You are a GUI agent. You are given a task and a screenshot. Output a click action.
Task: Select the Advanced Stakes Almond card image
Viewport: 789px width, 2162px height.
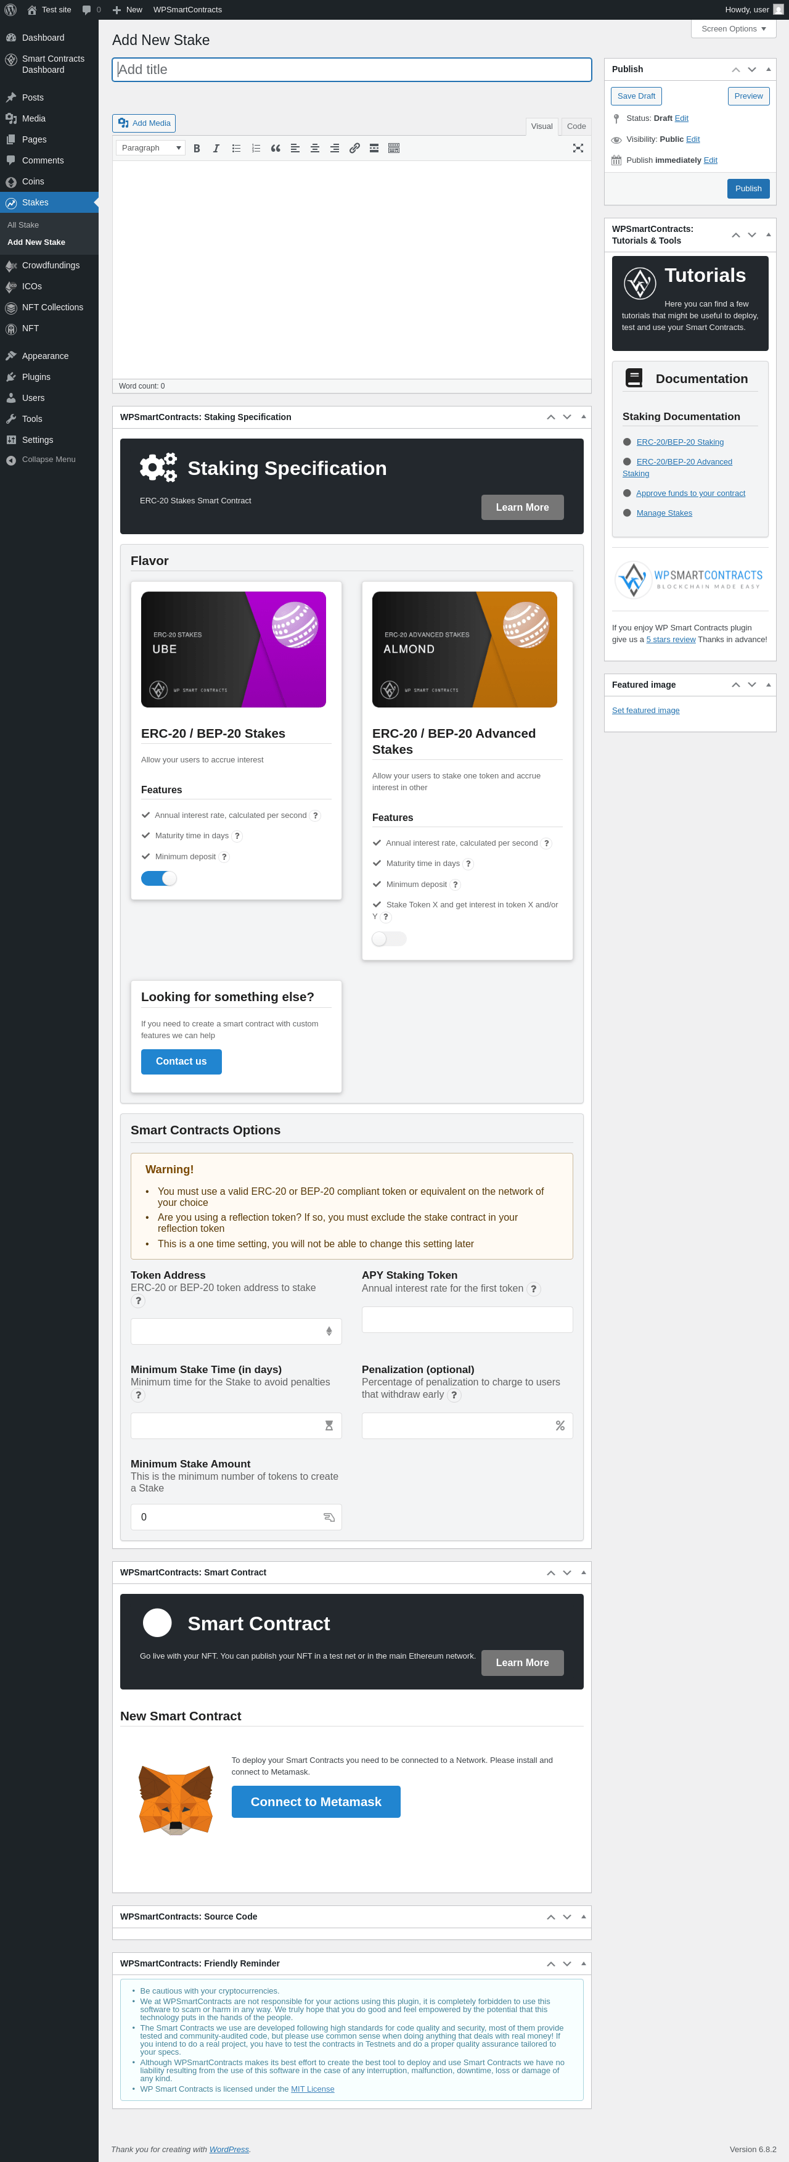click(465, 650)
